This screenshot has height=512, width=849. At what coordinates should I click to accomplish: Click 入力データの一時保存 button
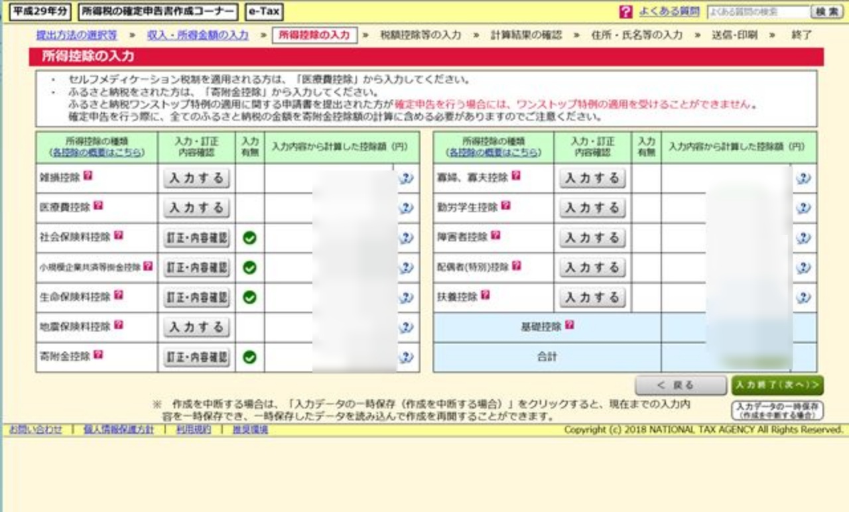[777, 411]
